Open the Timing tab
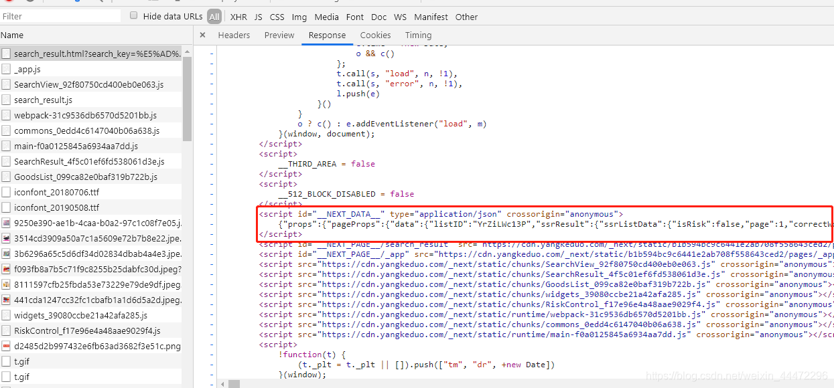Viewport: 834px width, 388px height. tap(418, 35)
